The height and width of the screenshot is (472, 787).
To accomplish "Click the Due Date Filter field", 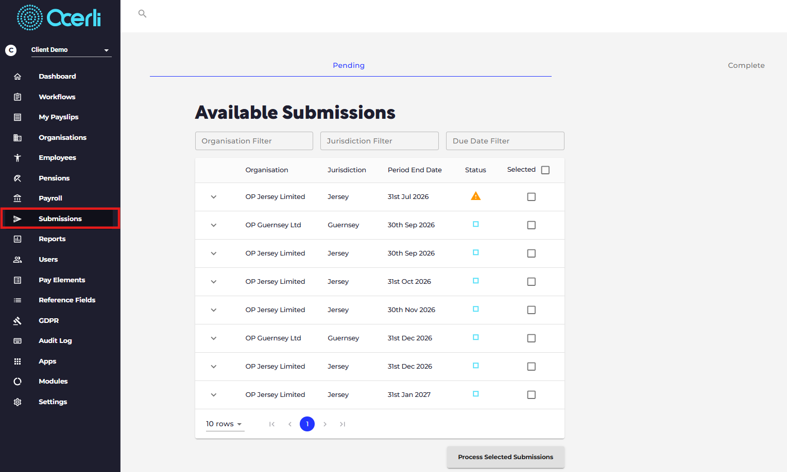I will tap(505, 141).
